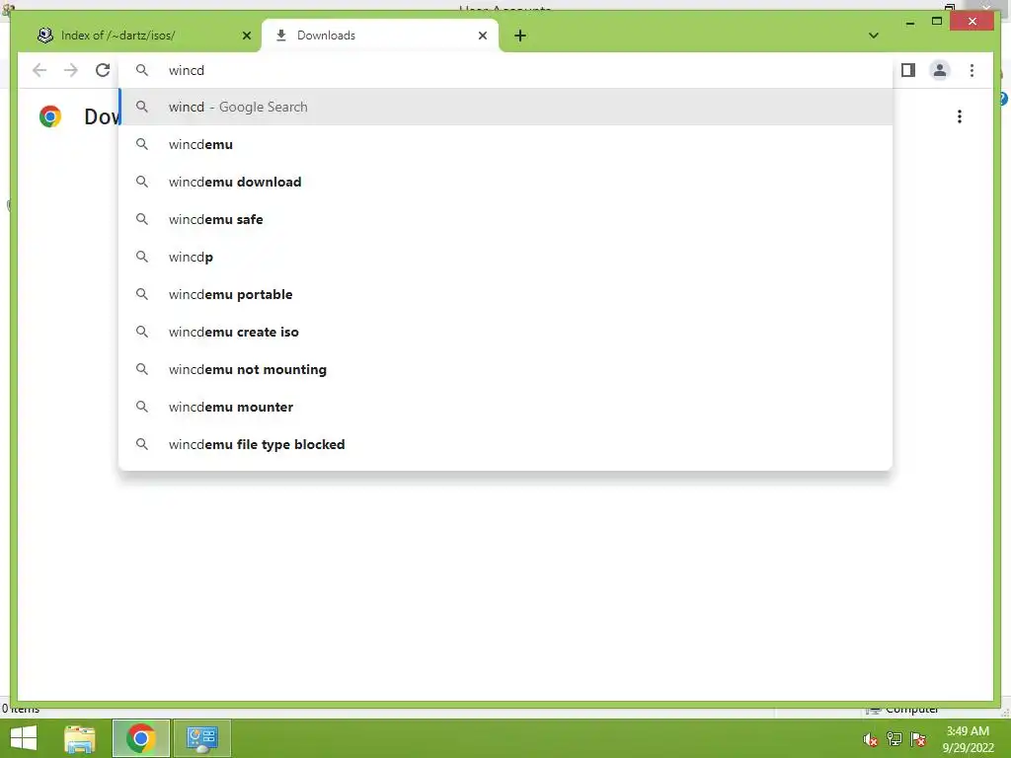Click the muted volume tray icon
1011x758 pixels.
click(870, 739)
